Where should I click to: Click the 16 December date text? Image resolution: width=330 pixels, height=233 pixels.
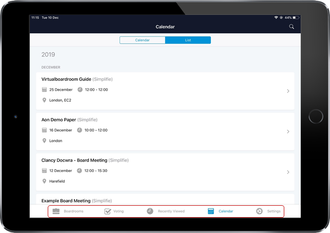click(61, 130)
